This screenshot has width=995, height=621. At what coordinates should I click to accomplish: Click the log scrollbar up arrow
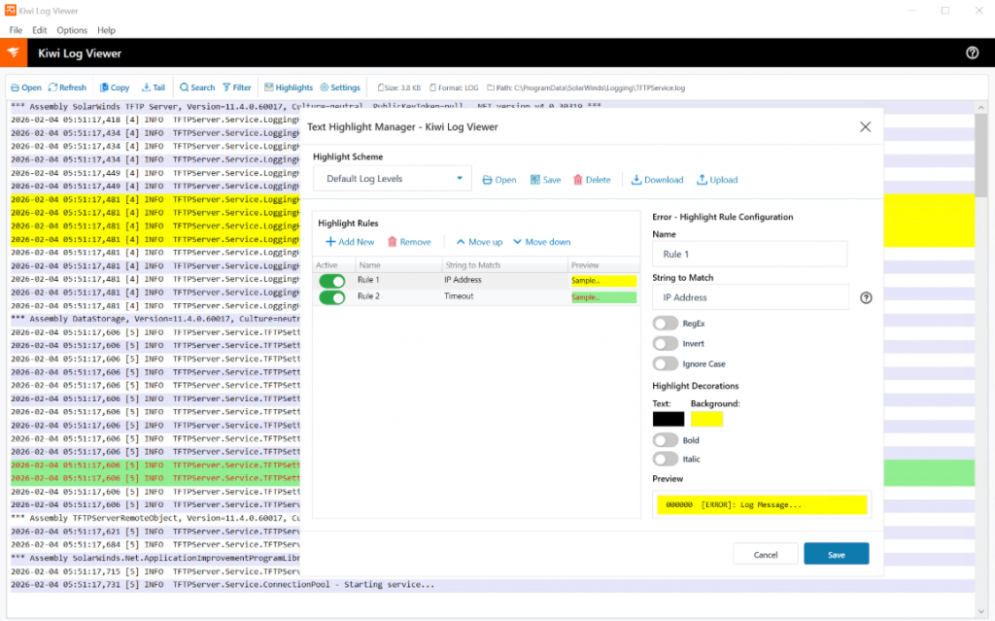coord(981,108)
